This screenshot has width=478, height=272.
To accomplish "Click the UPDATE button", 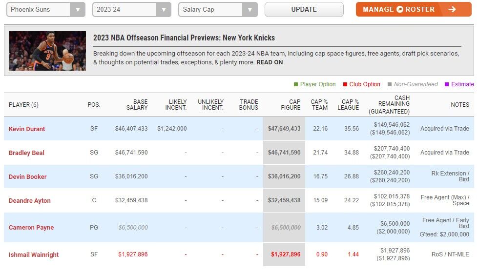I will [304, 10].
